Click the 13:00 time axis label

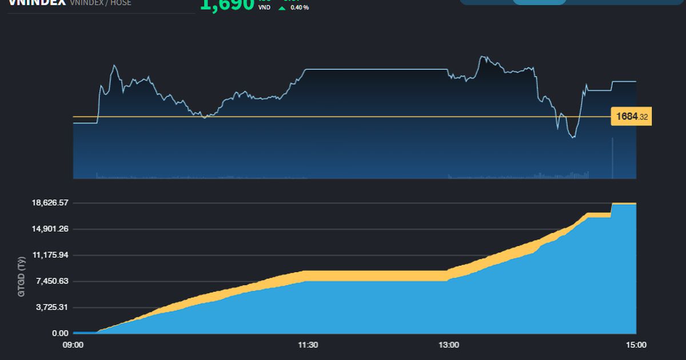(x=450, y=345)
